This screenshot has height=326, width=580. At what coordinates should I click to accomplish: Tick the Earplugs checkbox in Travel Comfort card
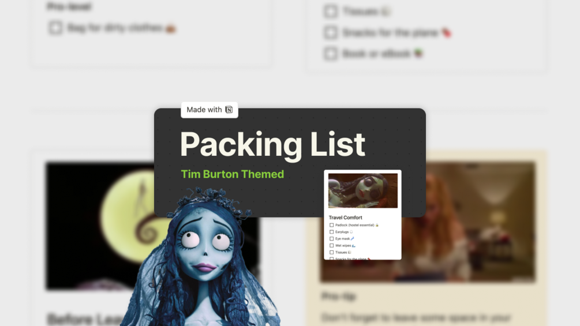331,232
